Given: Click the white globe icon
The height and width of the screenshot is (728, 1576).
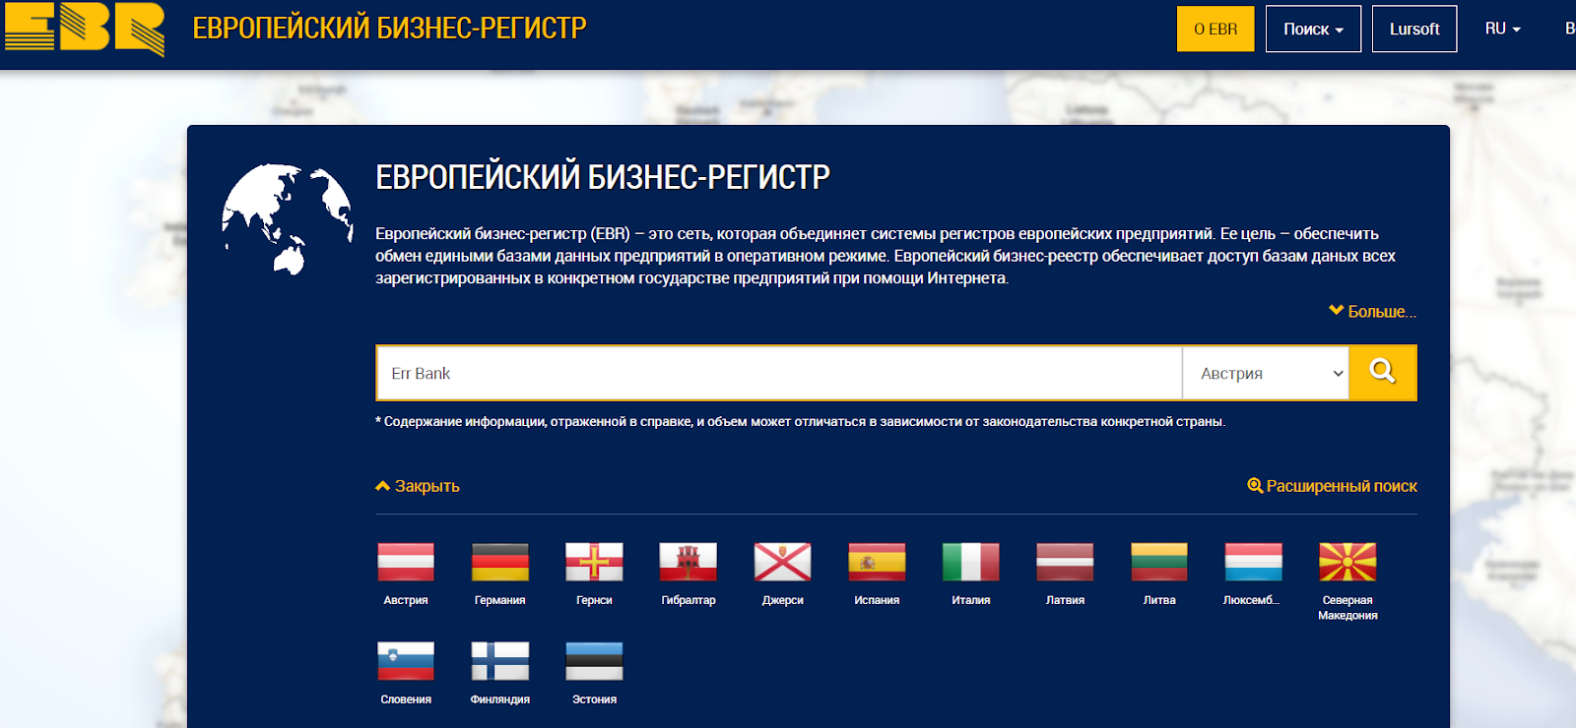Looking at the screenshot, I should coord(287,219).
